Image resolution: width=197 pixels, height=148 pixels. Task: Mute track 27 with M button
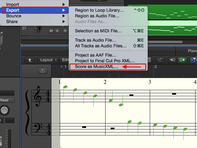[51, 31]
